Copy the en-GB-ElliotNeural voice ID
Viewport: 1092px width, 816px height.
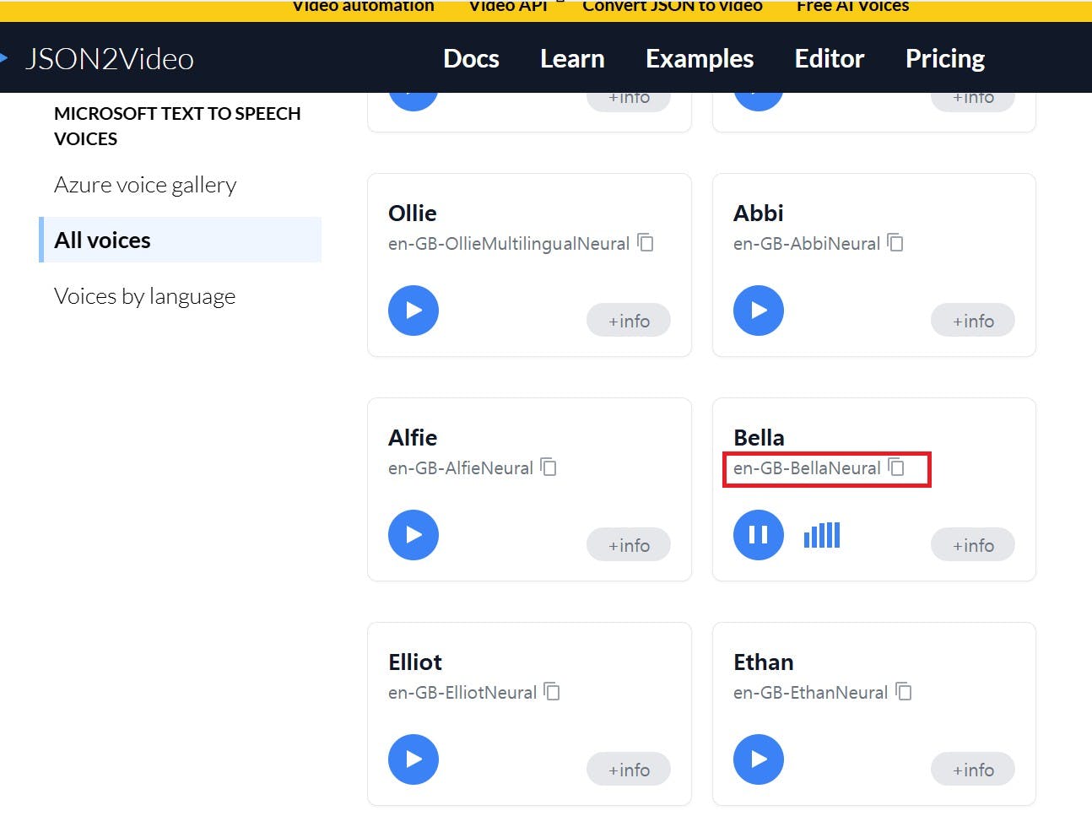[552, 692]
